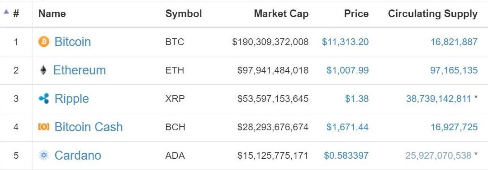
Task: Sort table by Name column header
Action: coord(52,14)
